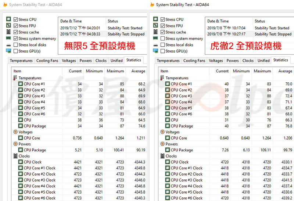The width and height of the screenshot is (294, 201).
Task: Sort by Minimum column in right window
Action: pos(241,71)
